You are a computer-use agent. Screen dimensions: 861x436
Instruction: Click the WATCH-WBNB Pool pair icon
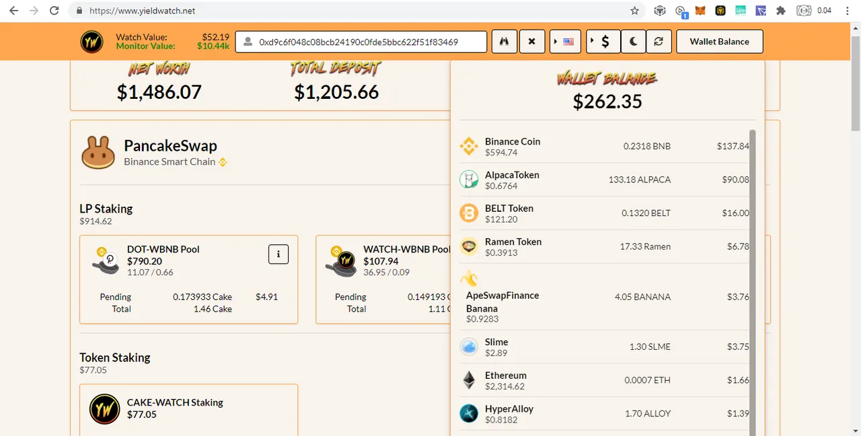pos(341,261)
